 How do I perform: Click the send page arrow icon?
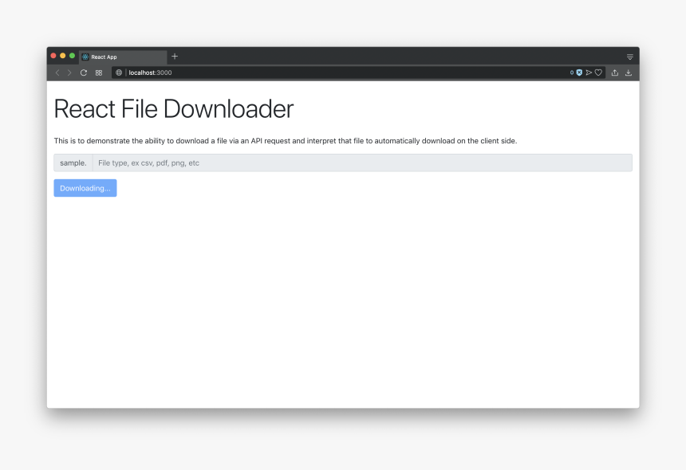pos(589,72)
